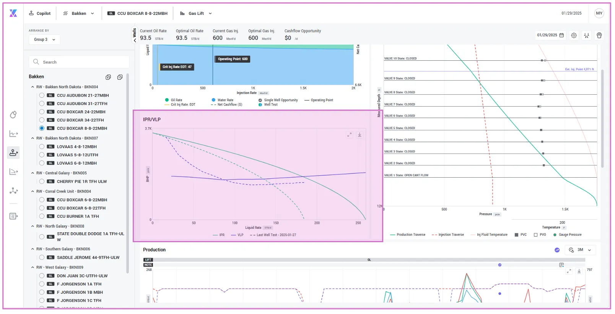Download the Production chart
This screenshot has width=615, height=314.
pyautogui.click(x=579, y=271)
